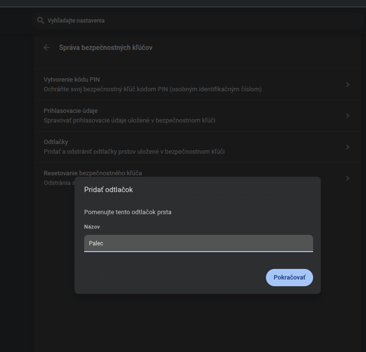Viewport: 366px width, 352px height.
Task: Click the magnifier icon in the search bar
Action: tap(40, 21)
